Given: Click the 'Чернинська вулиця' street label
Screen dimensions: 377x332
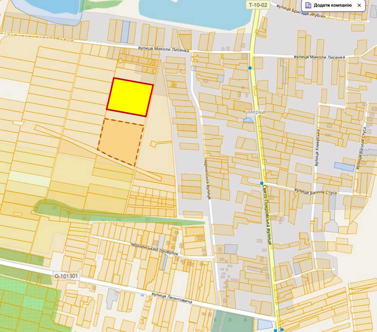Looking at the screenshot, I should [x=207, y=179].
